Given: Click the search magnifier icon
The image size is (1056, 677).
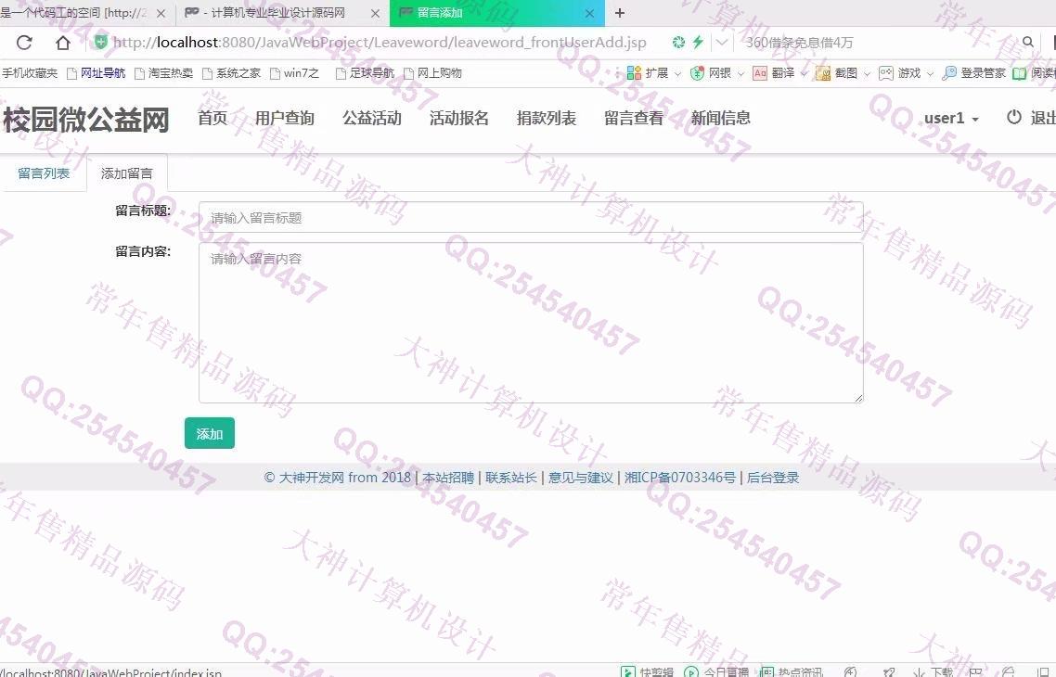Looking at the screenshot, I should pyautogui.click(x=1028, y=43).
